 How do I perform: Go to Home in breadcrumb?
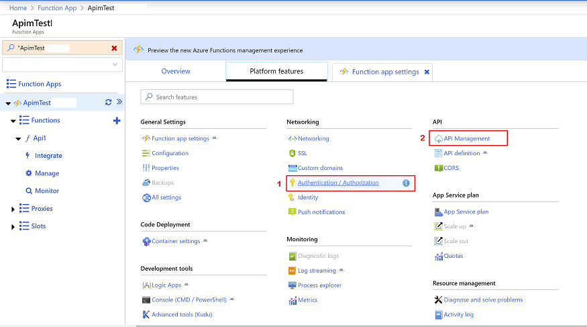tap(18, 8)
